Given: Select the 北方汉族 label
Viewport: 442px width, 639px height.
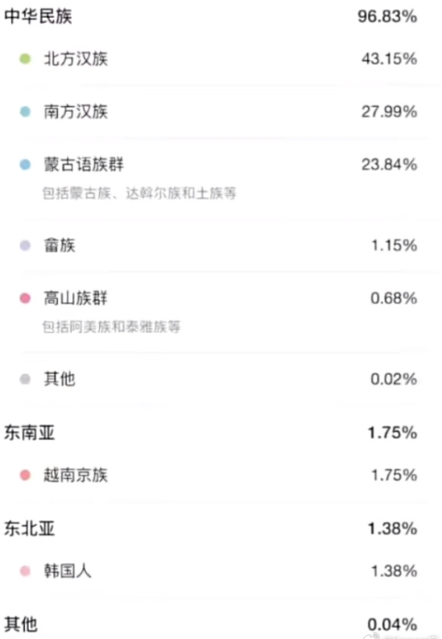Looking at the screenshot, I should [x=76, y=59].
